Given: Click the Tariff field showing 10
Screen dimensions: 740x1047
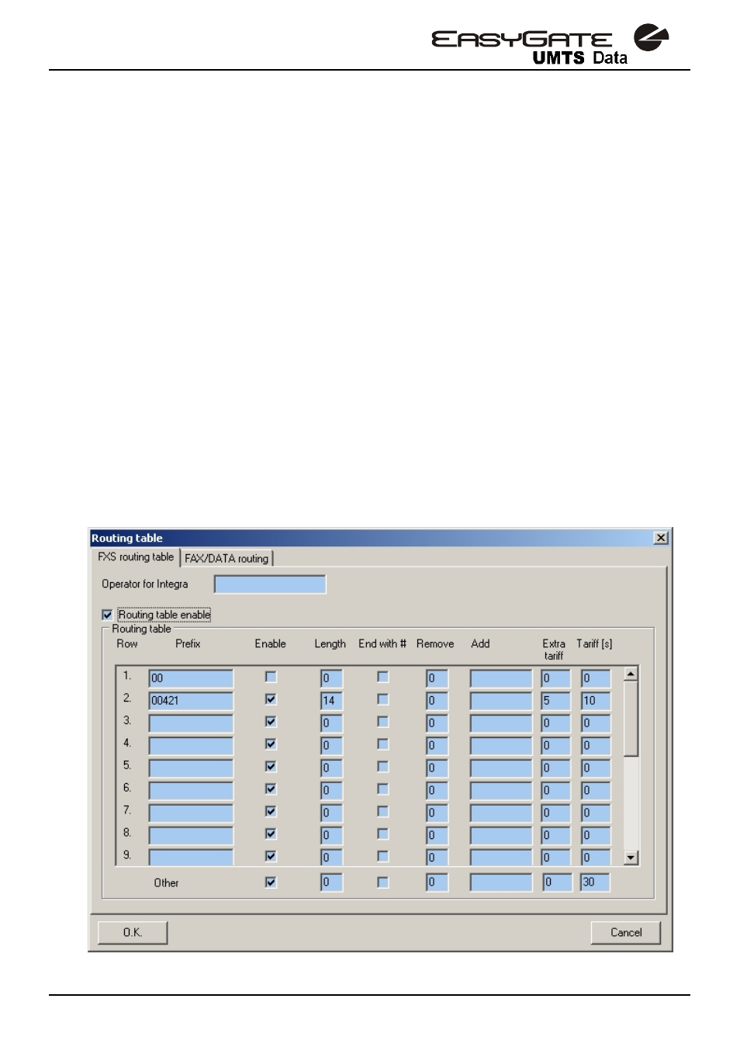Looking at the screenshot, I should 596,701.
